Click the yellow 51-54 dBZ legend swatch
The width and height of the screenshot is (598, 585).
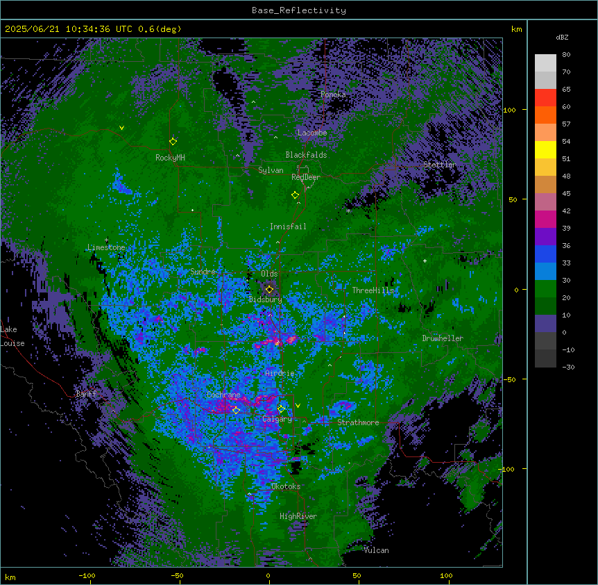[545, 149]
